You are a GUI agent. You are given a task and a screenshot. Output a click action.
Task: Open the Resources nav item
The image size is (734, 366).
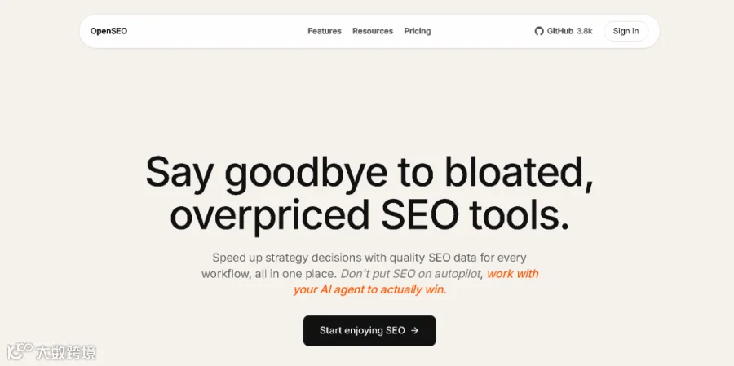pyautogui.click(x=373, y=31)
